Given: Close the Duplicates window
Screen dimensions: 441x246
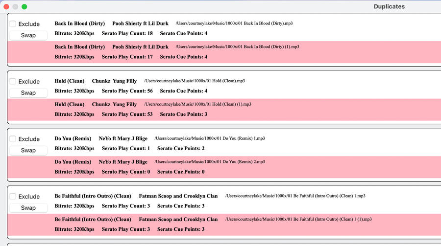Looking at the screenshot, I should click(x=6, y=7).
